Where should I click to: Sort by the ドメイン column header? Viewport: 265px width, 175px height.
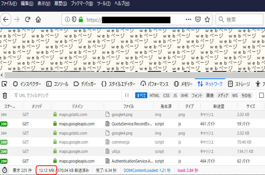[78, 106]
